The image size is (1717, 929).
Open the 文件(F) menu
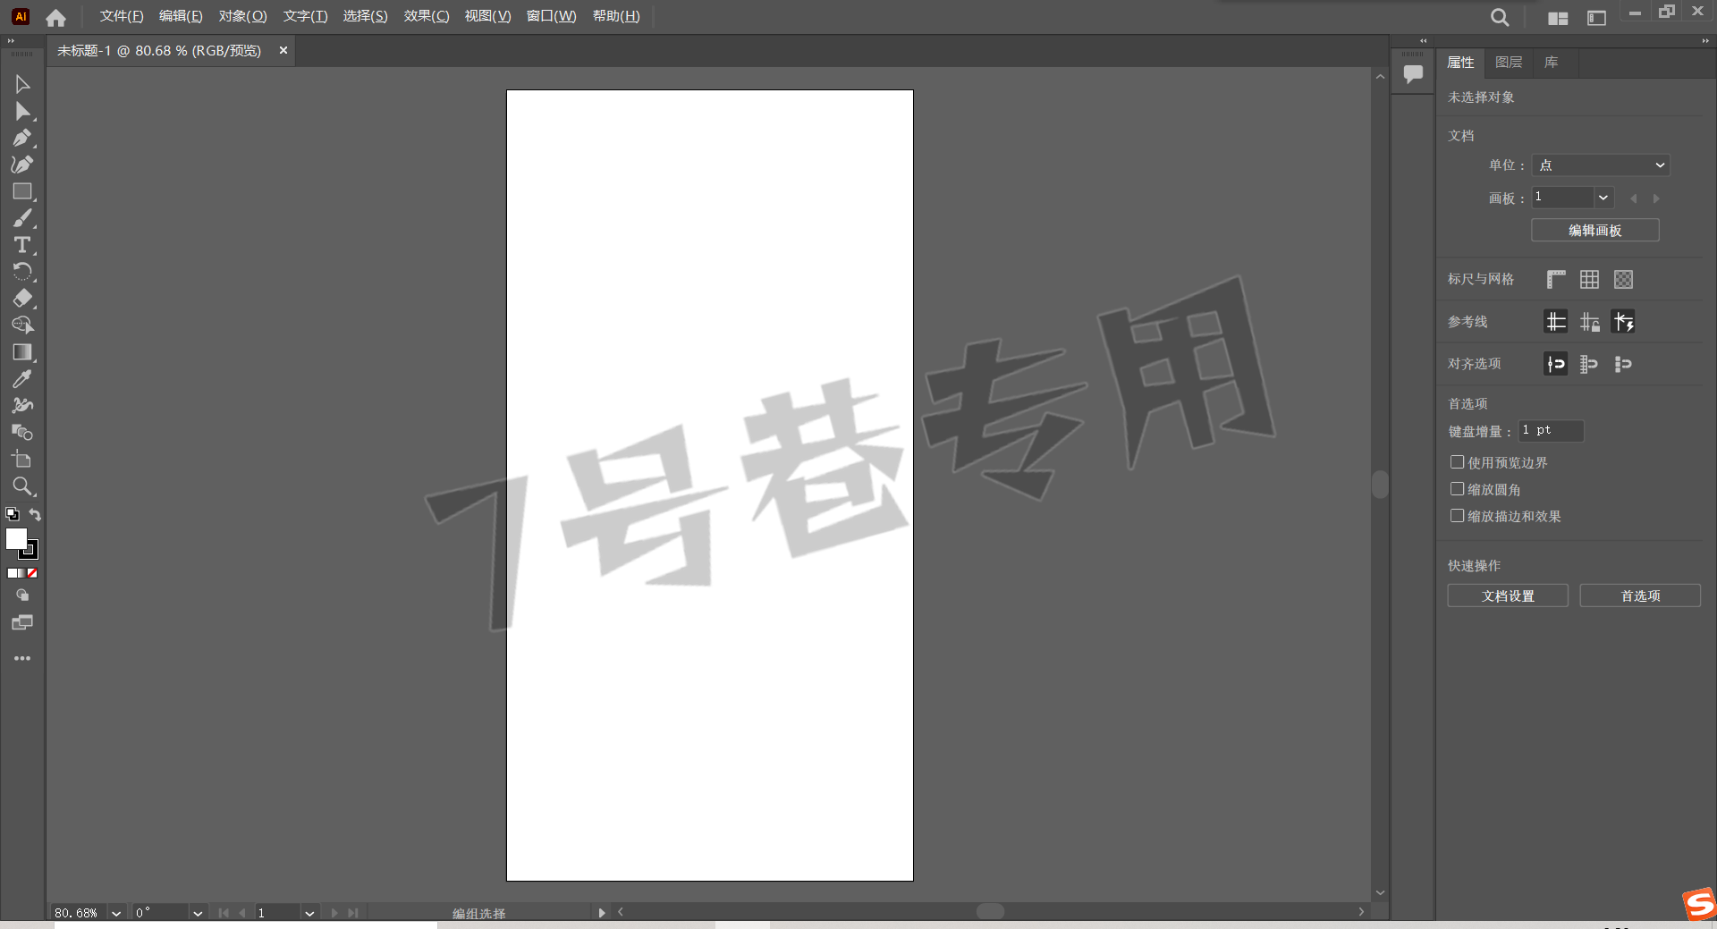122,16
